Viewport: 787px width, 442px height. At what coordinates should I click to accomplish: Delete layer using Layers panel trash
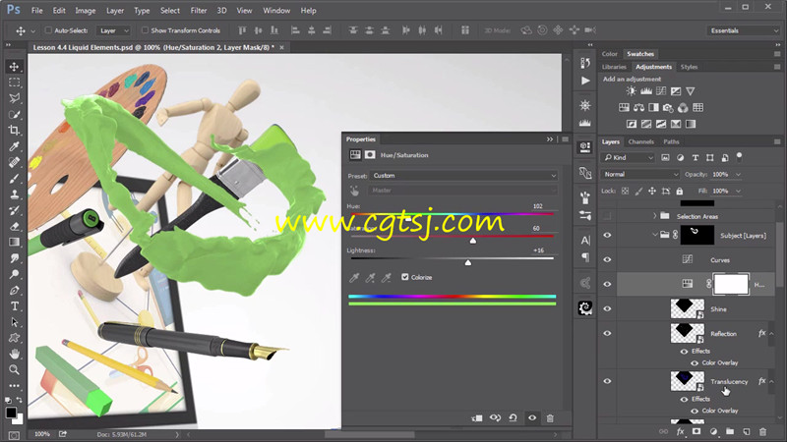763,431
